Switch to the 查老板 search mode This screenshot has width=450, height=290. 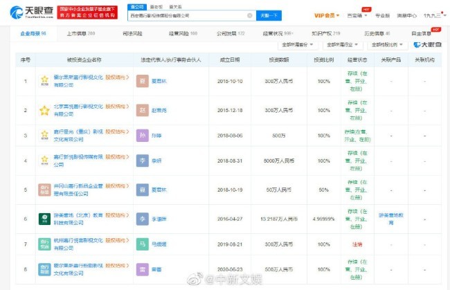tap(156, 7)
